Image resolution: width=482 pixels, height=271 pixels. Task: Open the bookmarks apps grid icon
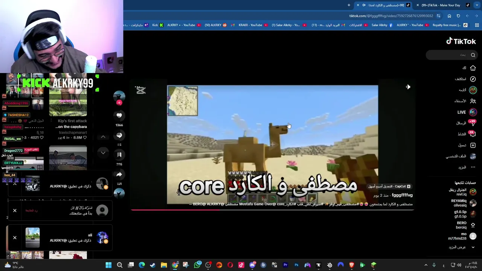pyautogui.click(x=477, y=25)
